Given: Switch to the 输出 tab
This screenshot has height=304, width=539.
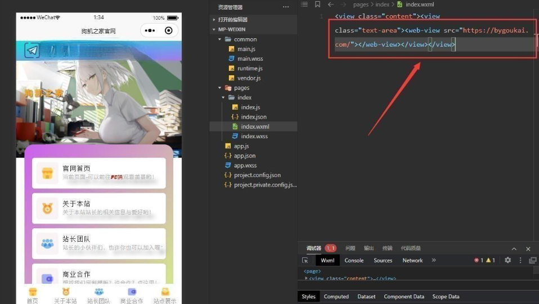Looking at the screenshot, I should tap(369, 248).
